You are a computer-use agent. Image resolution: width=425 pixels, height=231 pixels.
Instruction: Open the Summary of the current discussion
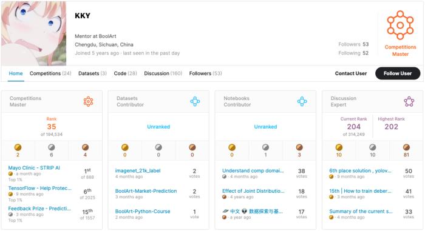pyautogui.click(x=361, y=211)
